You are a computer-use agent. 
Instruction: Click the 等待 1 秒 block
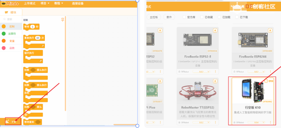click(31, 27)
